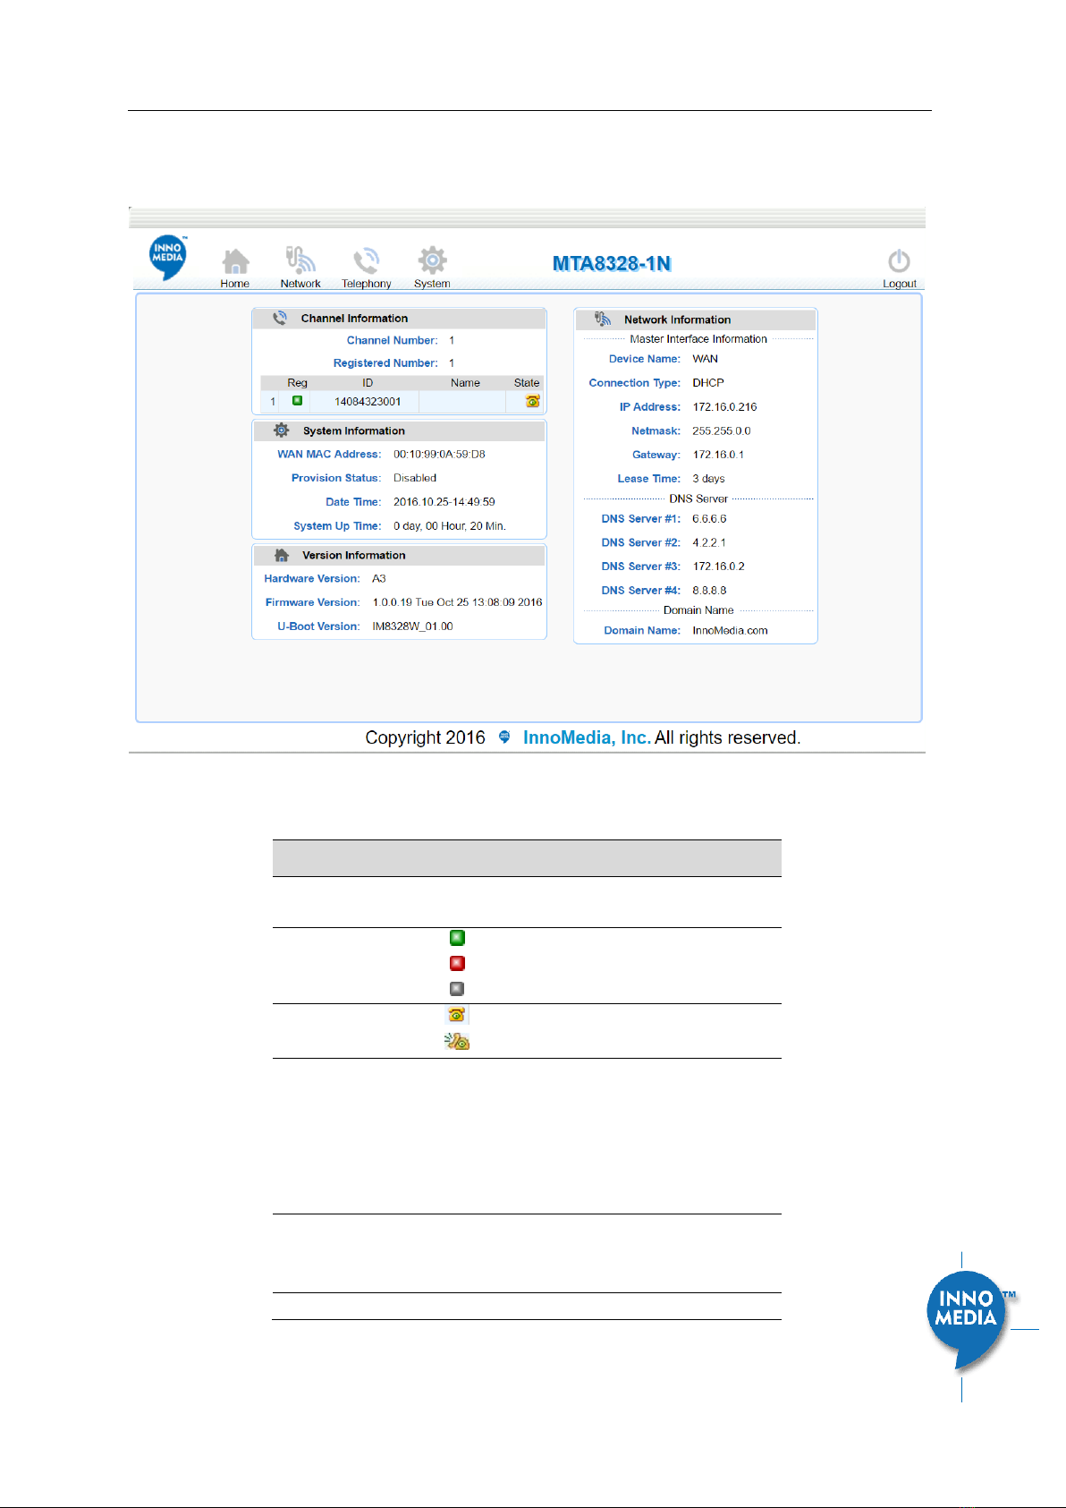The image size is (1066, 1508).
Task: Click the green square legend icon
Action: (x=457, y=938)
